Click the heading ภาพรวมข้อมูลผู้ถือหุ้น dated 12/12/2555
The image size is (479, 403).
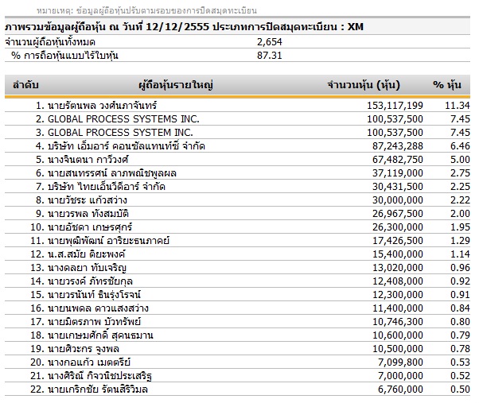pos(185,27)
